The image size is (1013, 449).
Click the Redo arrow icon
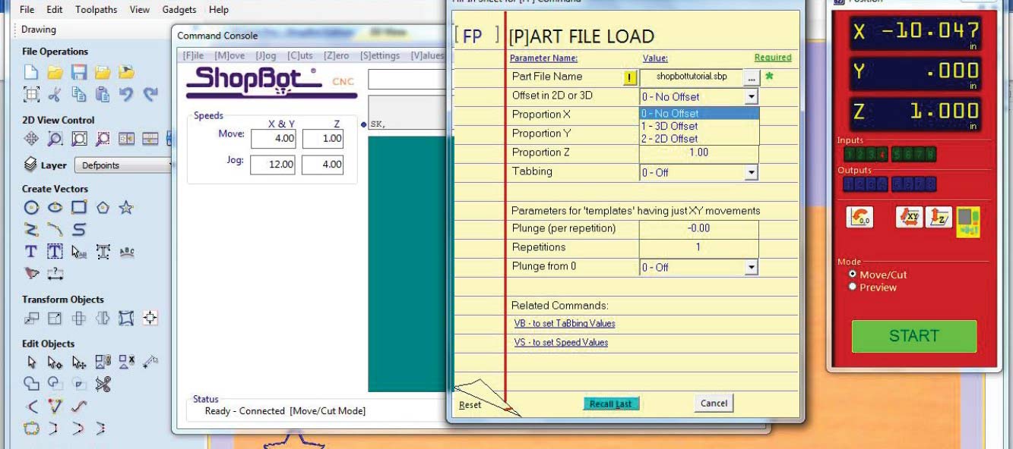[150, 95]
